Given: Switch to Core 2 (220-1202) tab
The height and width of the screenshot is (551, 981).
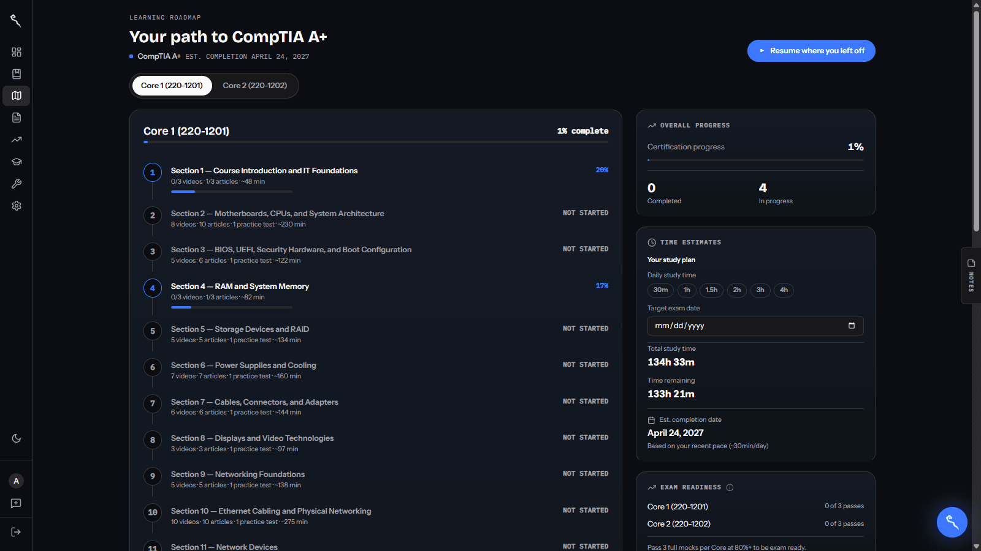Looking at the screenshot, I should point(255,86).
